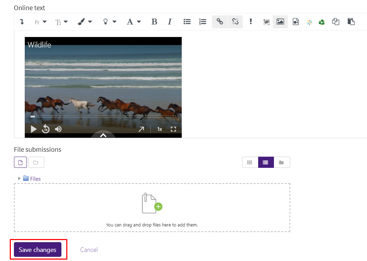Switch file display to grid view
367x261 pixels.
[x=250, y=162]
